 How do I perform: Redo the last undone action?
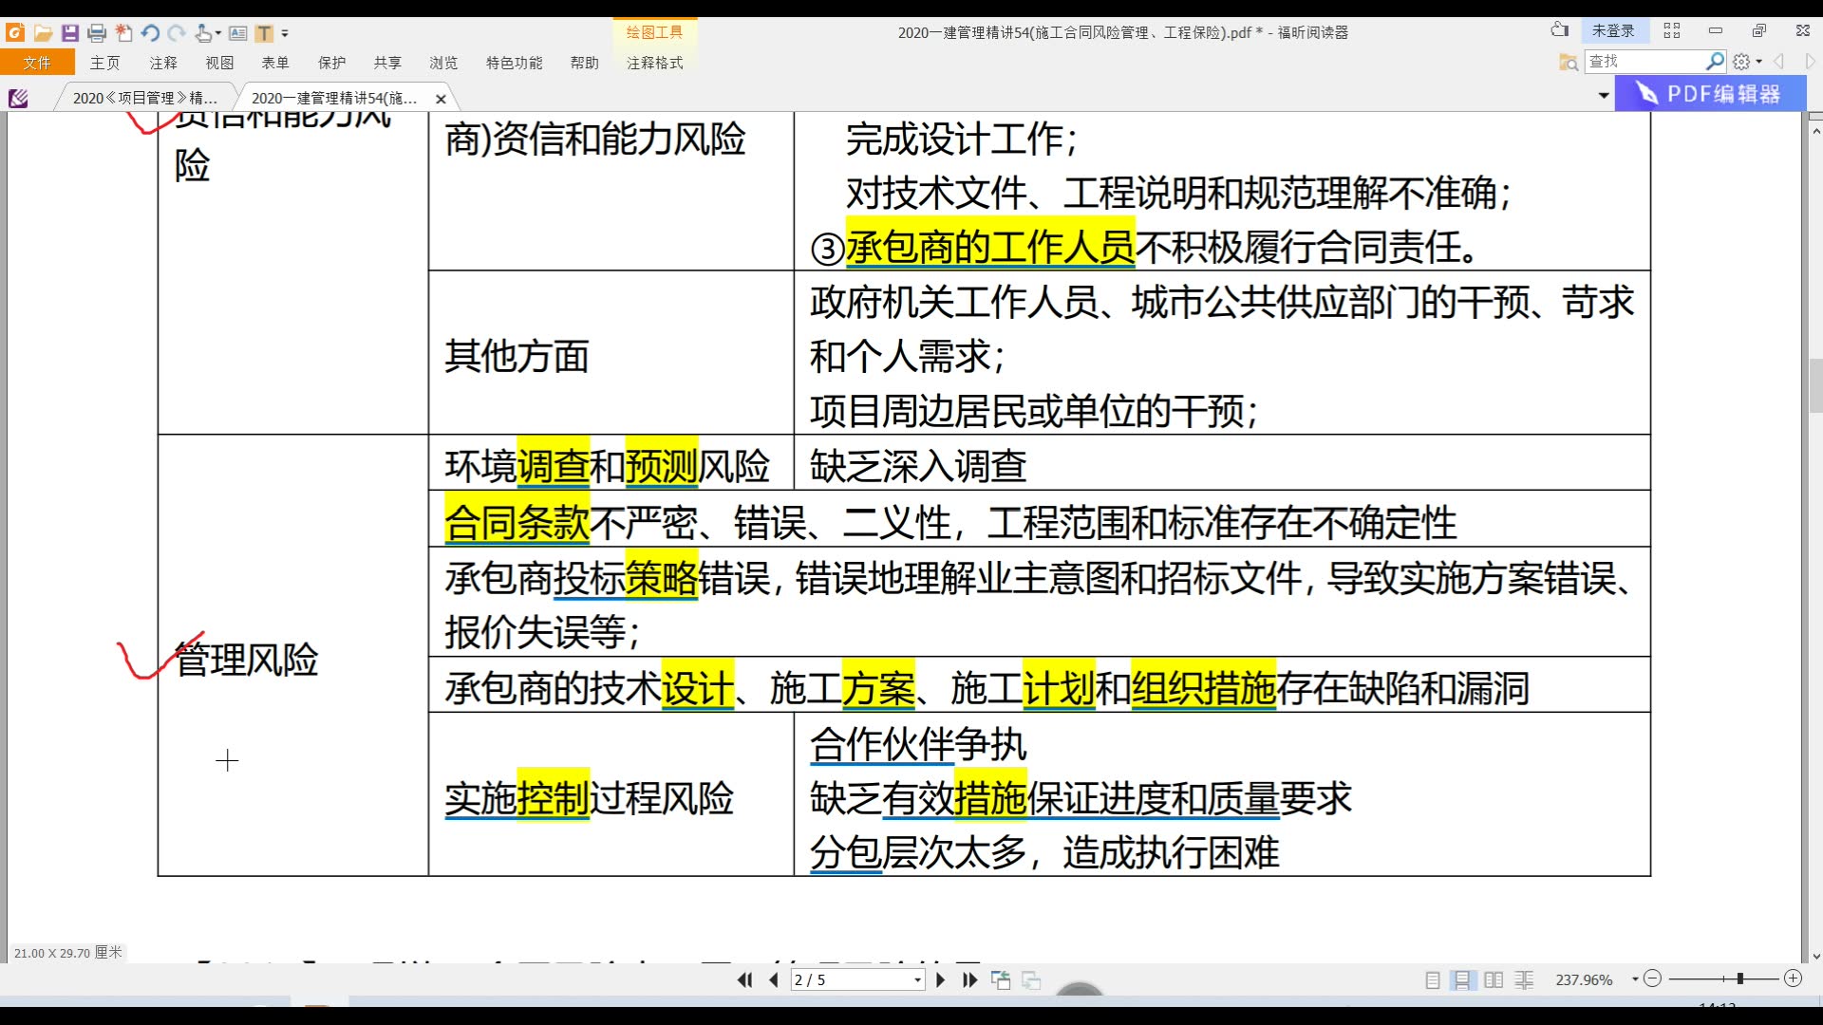177,33
